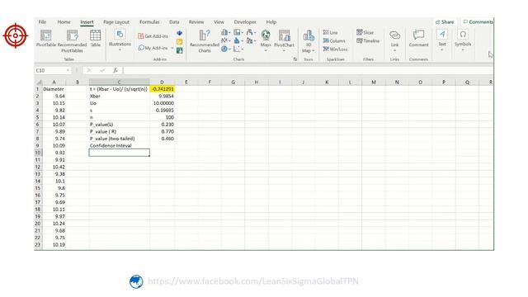Insert a waterfall or stock chart
528x297 pixels.
251,32
